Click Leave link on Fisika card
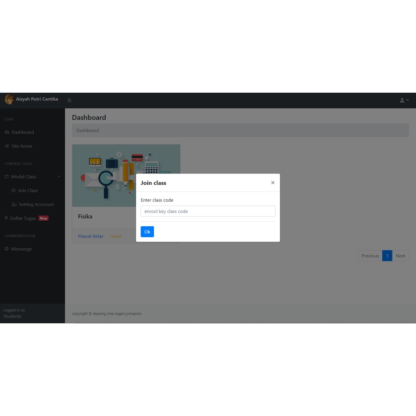 click(x=116, y=236)
